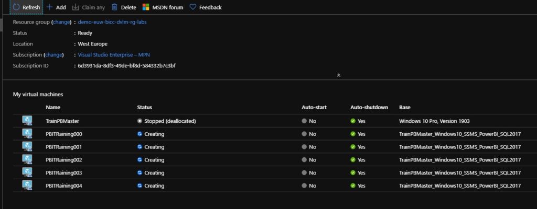
Task: Click the Creating status of PBITRaining004
Action: coord(151,186)
